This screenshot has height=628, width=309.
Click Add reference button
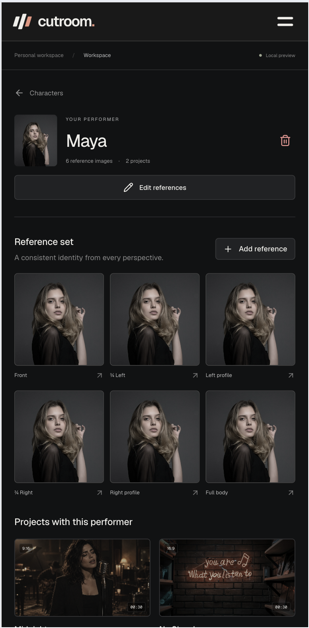[255, 249]
